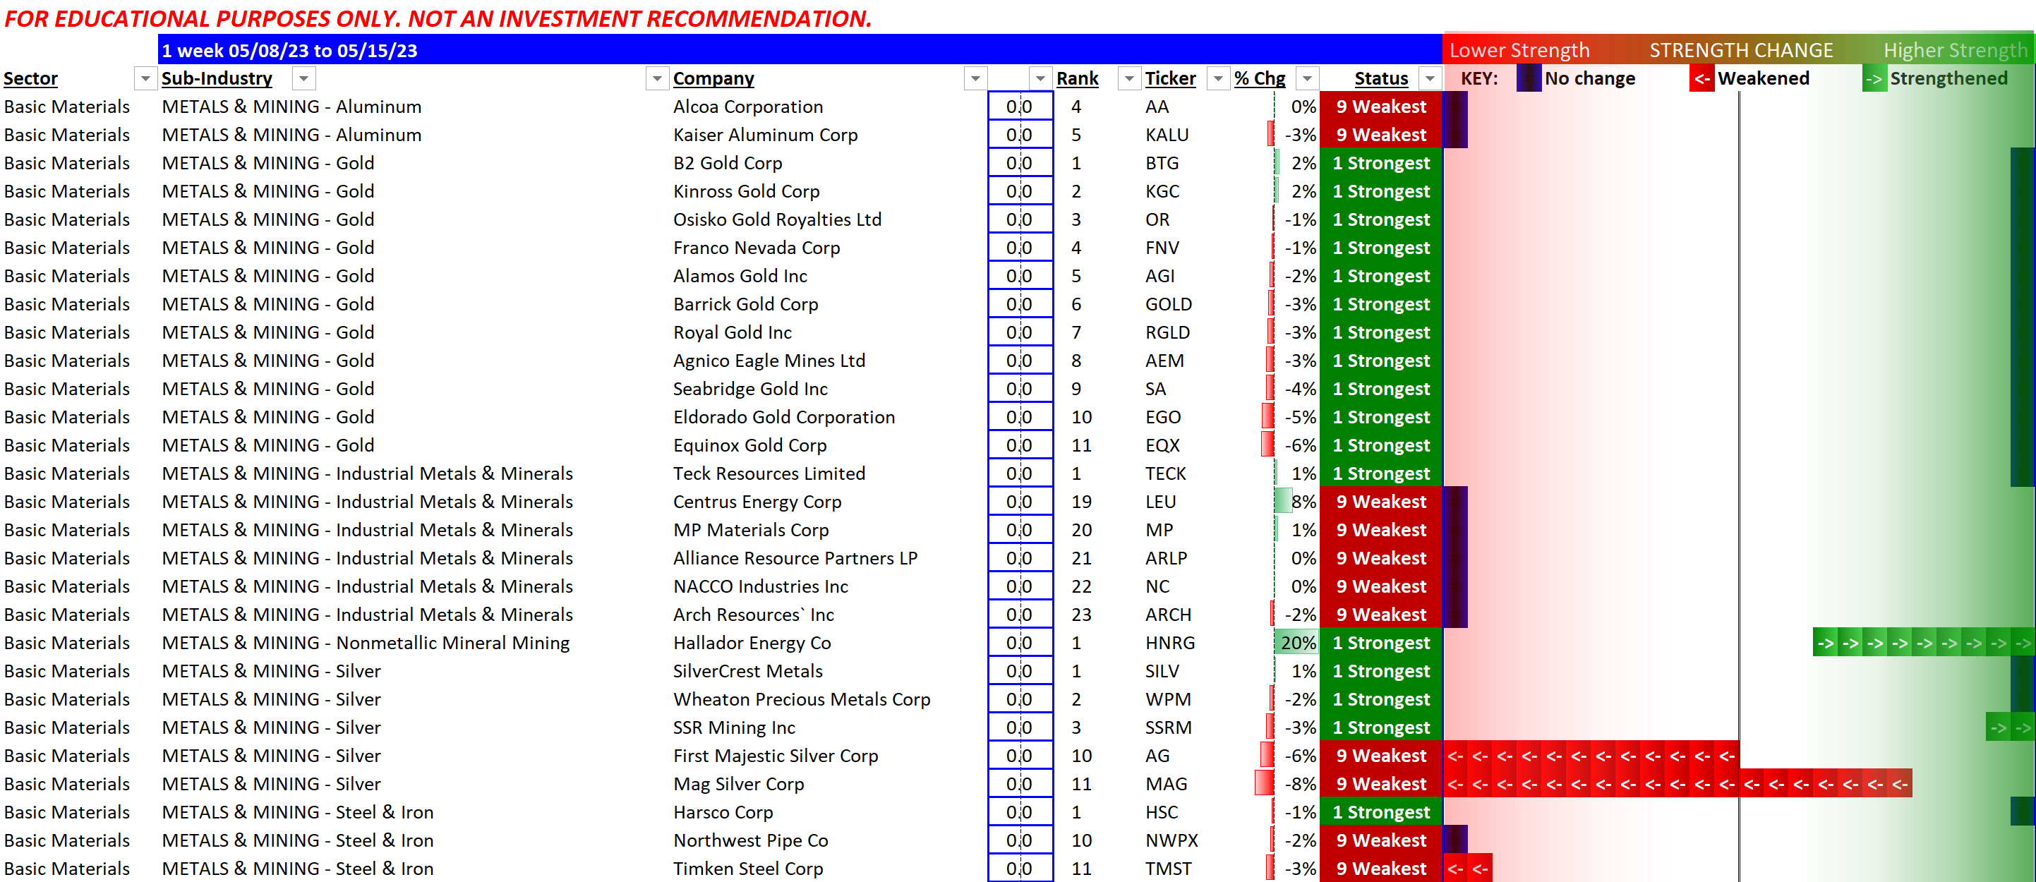Expand the Status column filter dropdown
This screenshot has height=882, width=2036.
tap(1429, 78)
